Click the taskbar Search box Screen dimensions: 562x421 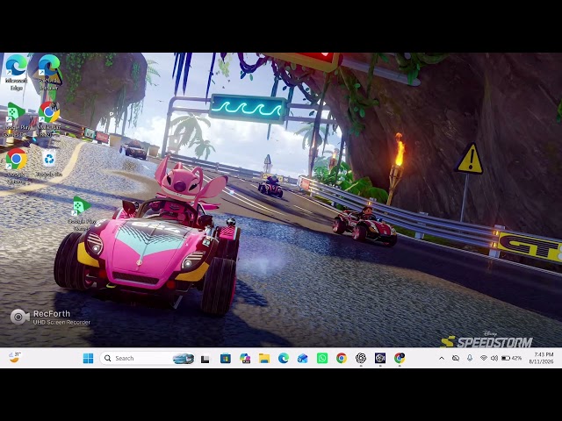coord(148,358)
